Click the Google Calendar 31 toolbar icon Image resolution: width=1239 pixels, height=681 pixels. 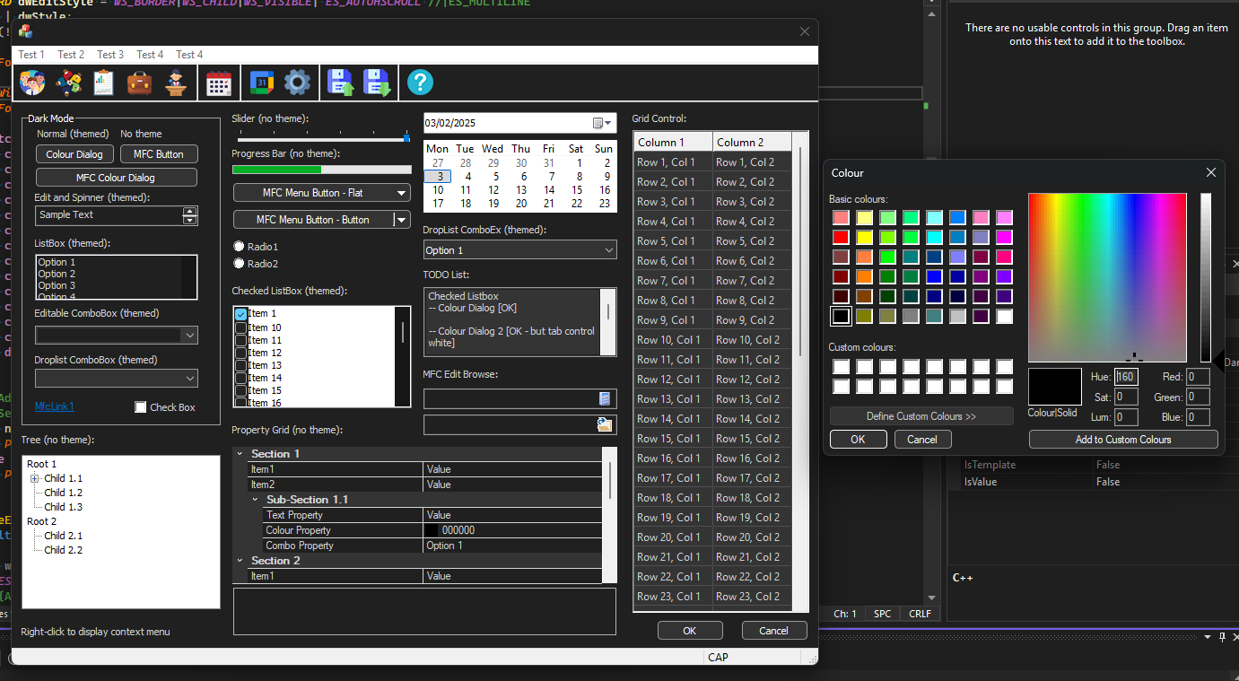point(261,83)
